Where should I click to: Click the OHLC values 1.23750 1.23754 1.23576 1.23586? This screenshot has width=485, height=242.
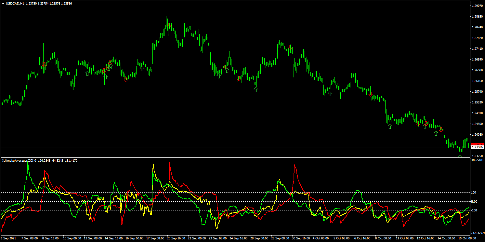[49, 3]
